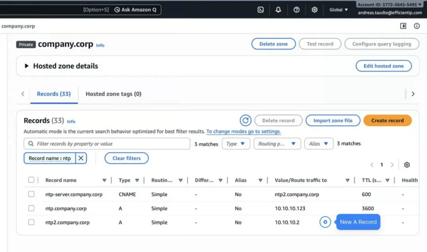The height and width of the screenshot is (252, 427).
Task: Click the magnifier icon in filter field
Action: [31, 144]
